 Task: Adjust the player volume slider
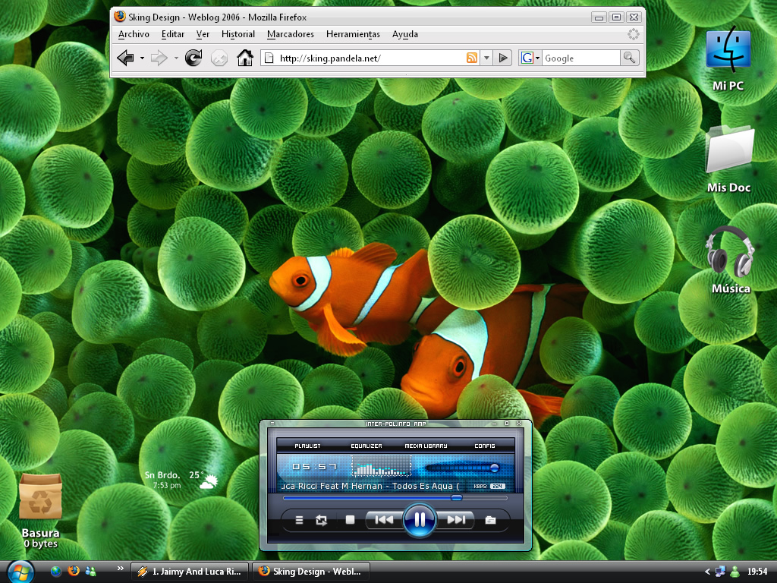click(x=462, y=468)
